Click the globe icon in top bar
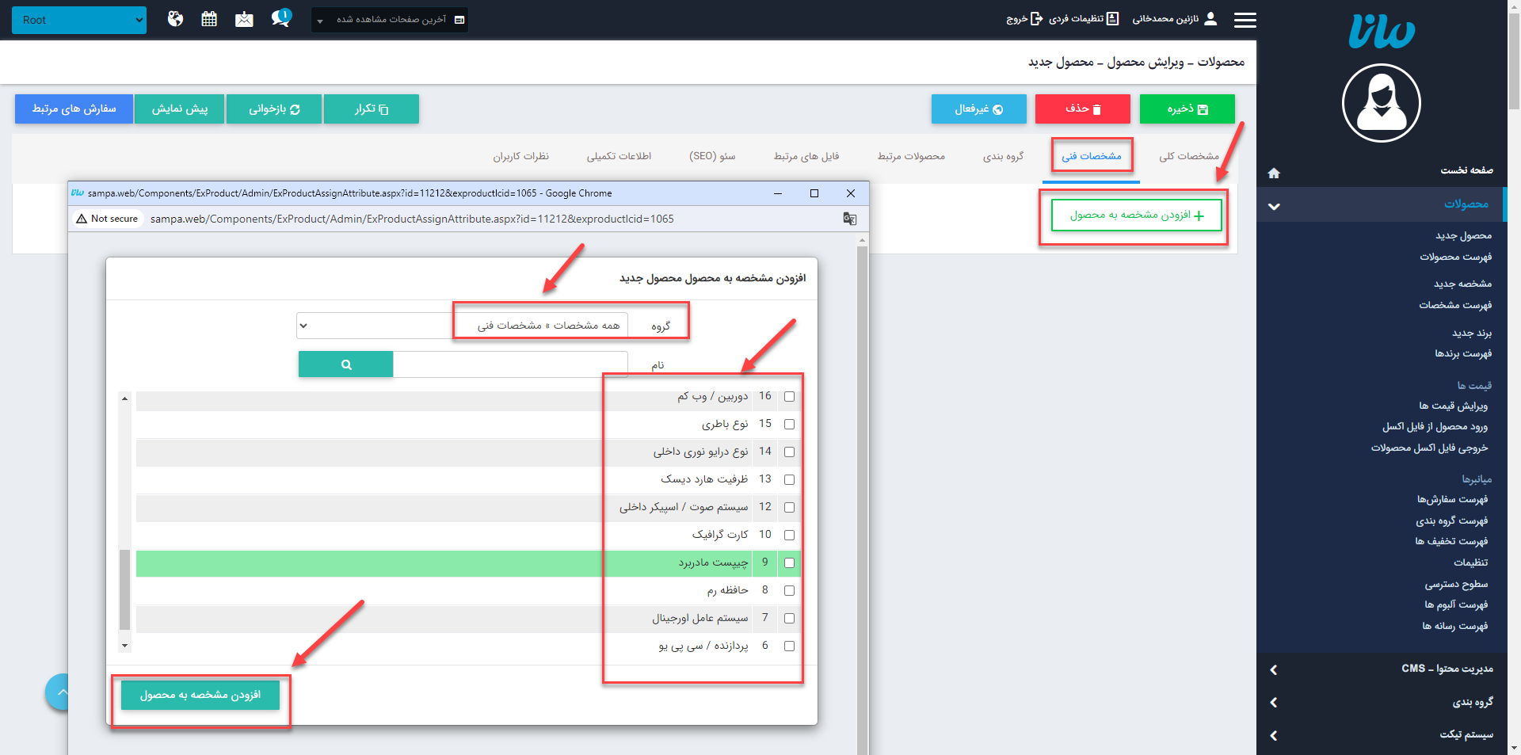The width and height of the screenshot is (1521, 755). (175, 19)
